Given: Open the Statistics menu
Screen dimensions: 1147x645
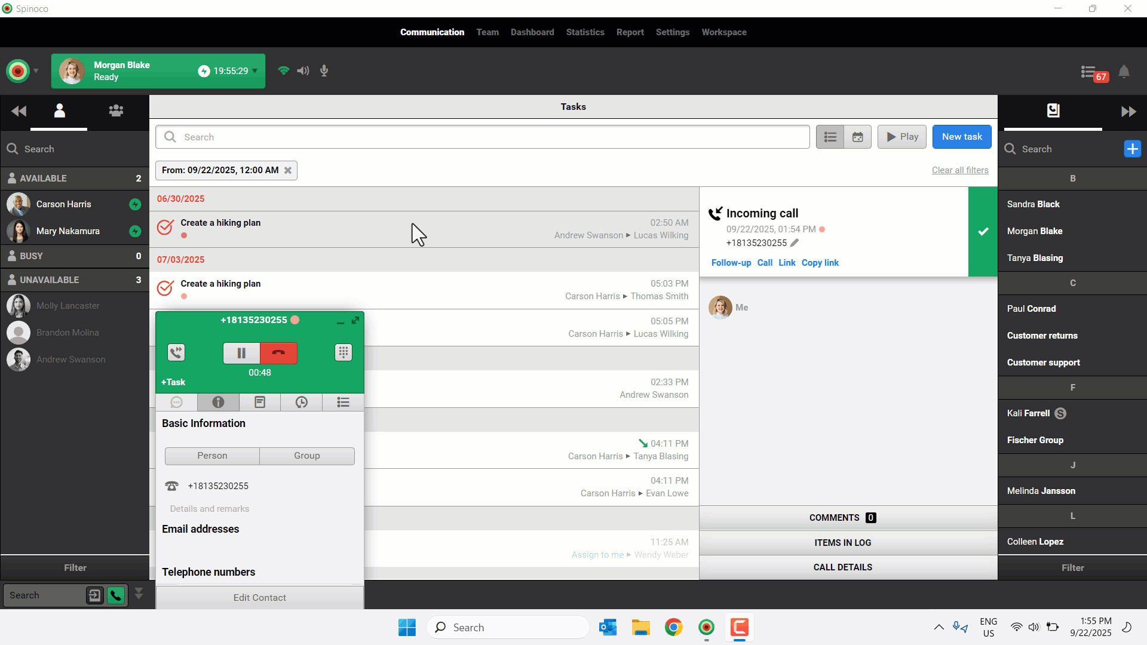Looking at the screenshot, I should point(585,32).
